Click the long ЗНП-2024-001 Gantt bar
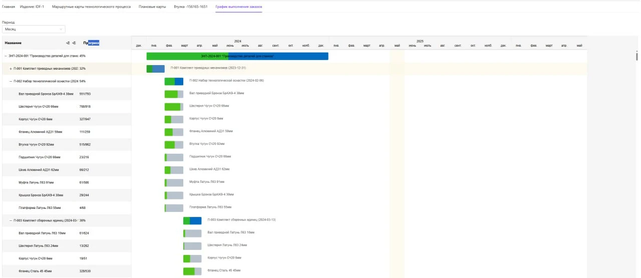Viewport: 641px width, 278px height. point(237,56)
